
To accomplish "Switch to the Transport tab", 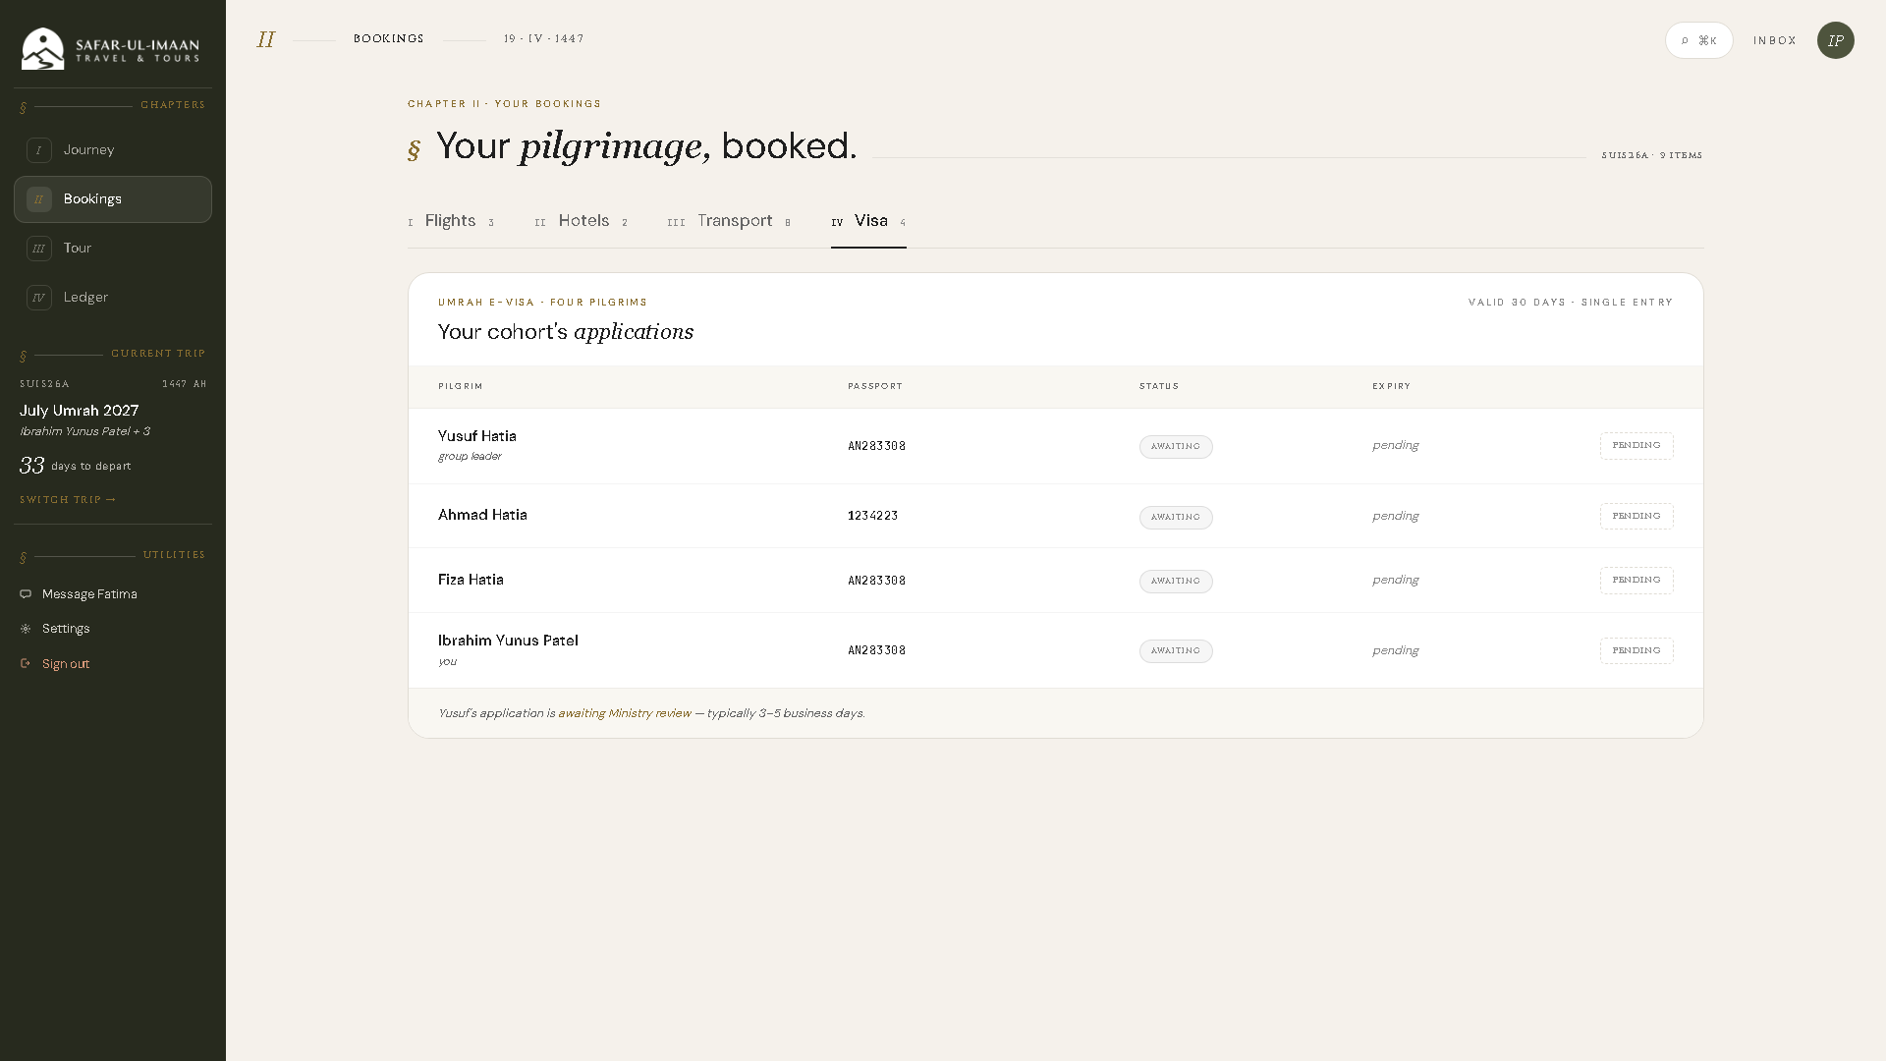I will click(x=730, y=221).
